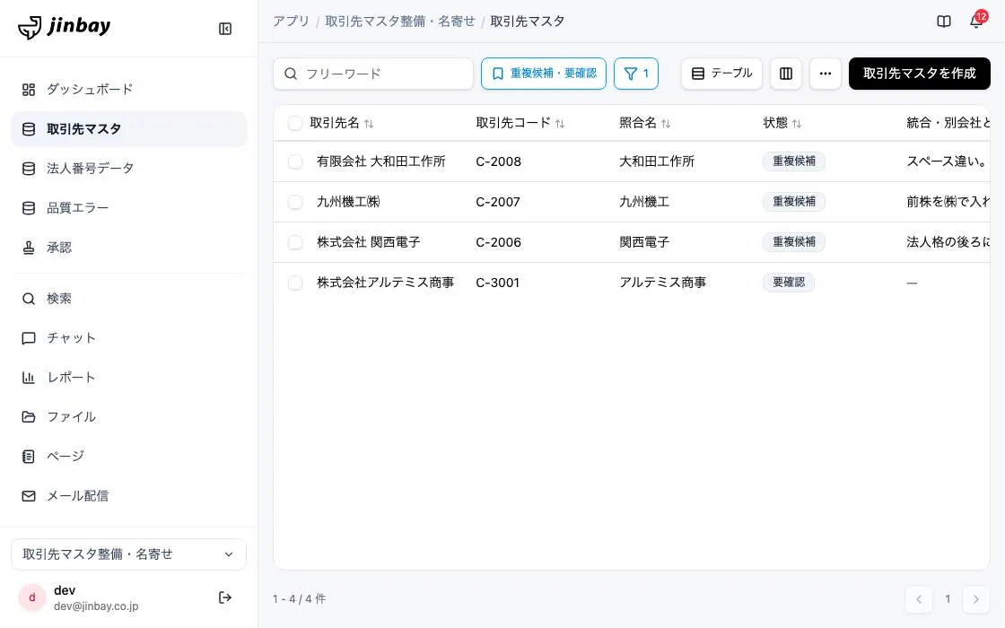Click code C-3001
Screen dimensions: 1005x628
(x=497, y=283)
